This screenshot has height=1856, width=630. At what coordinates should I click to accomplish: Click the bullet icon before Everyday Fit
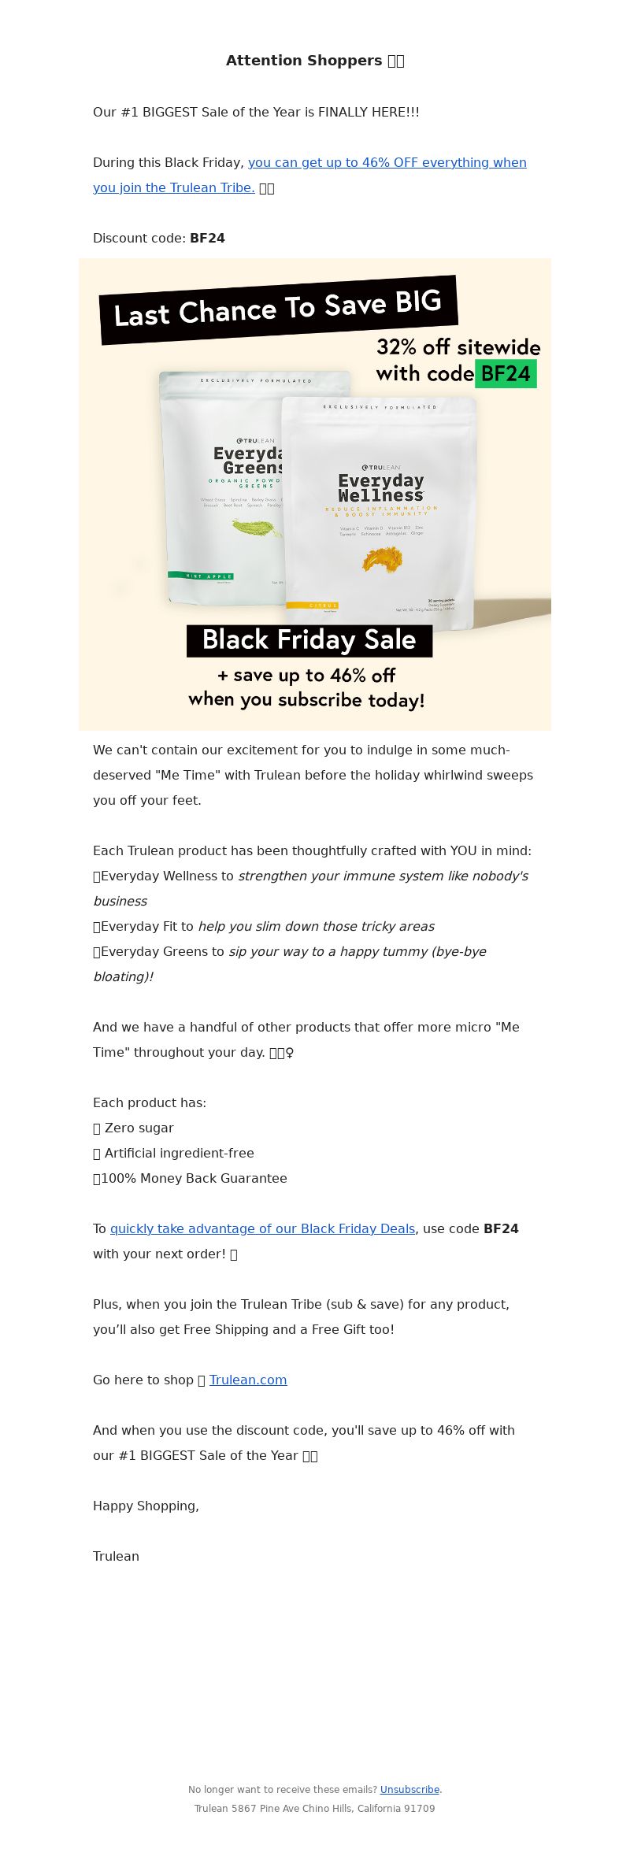tap(97, 926)
